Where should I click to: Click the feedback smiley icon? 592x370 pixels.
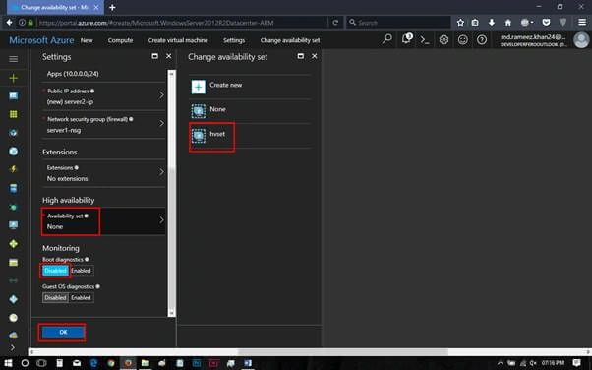pos(463,39)
